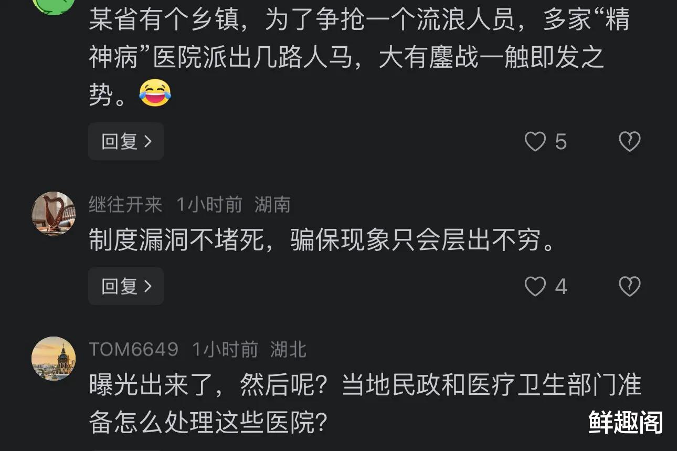Open the 继往开来 username profile
The image size is (677, 451).
(x=125, y=205)
